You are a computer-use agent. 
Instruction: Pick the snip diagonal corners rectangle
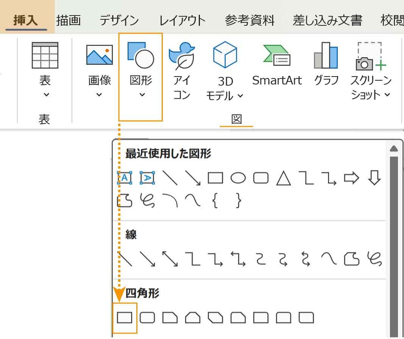click(x=215, y=318)
